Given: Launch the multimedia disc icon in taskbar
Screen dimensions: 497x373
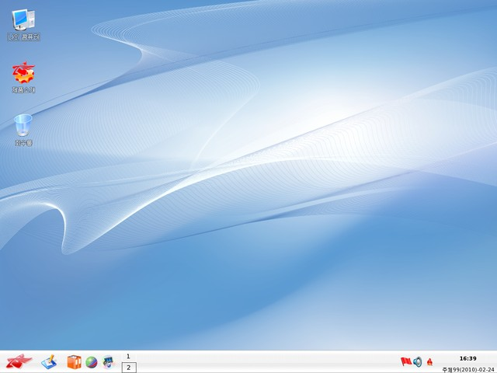Looking at the screenshot, I should click(109, 362).
